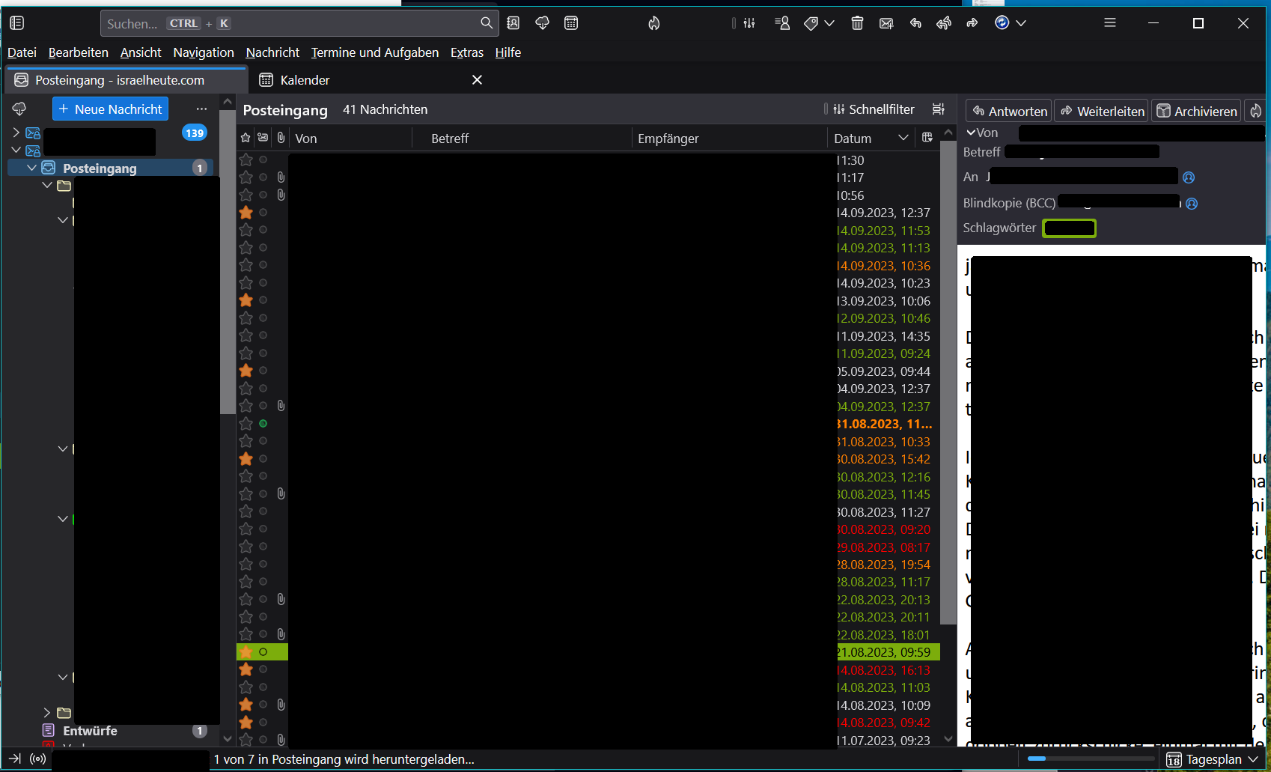Toggle star on the 14.09.2023, 12:37 message
The height and width of the screenshot is (772, 1271).
point(246,213)
